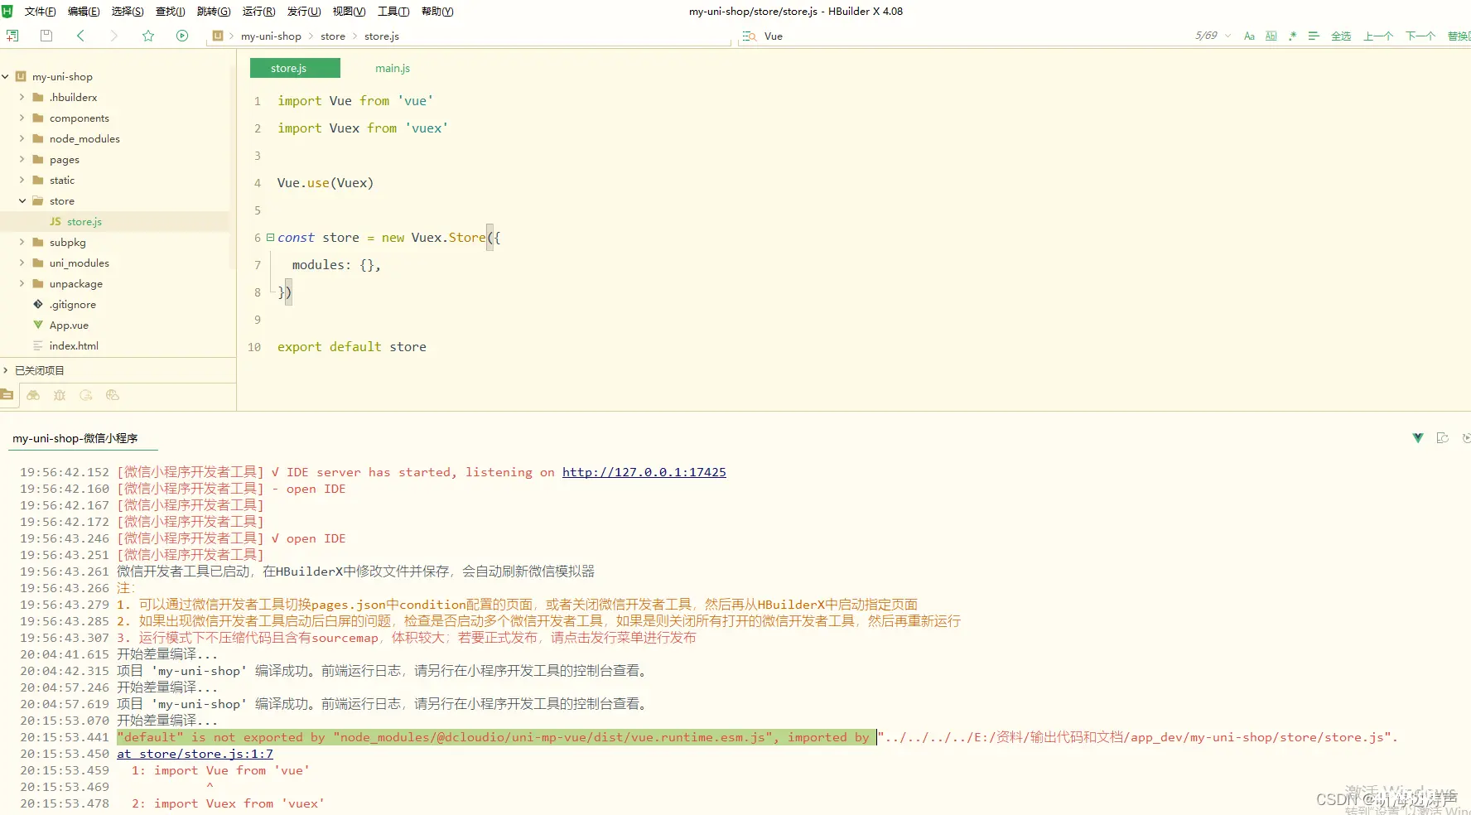Click the console export icon

pyautogui.click(x=1443, y=438)
